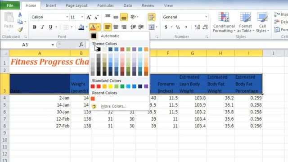Toggle Underline formatting

click(x=50, y=27)
